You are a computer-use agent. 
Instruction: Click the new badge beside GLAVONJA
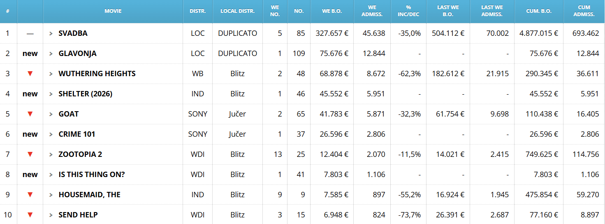(30, 54)
